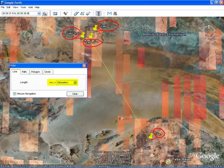Image resolution: width=224 pixels, height=168 pixels.
Task: Open the Tools menu
Action: [x=23, y=7]
